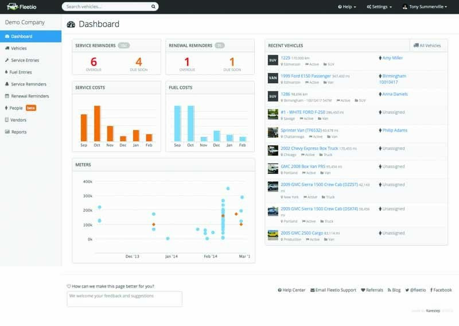Click the 2005 GMC 2500 Cargo thumbnail
Image resolution: width=459 pixels, height=326 pixels.
(273, 235)
